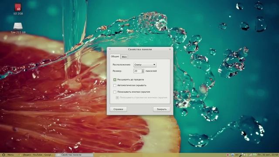This screenshot has height=157, width=279.
Task: Click the Закрыть button
Action: pos(162,109)
